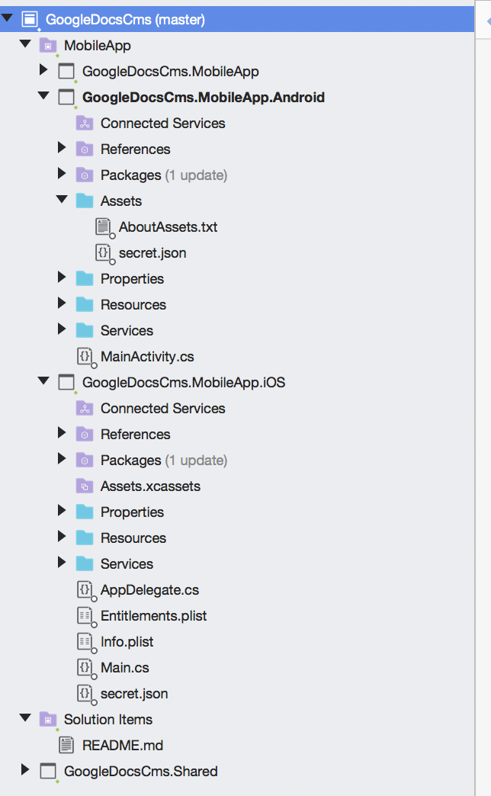
Task: Select 'AboutAssets.txt' file name
Action: (x=168, y=227)
